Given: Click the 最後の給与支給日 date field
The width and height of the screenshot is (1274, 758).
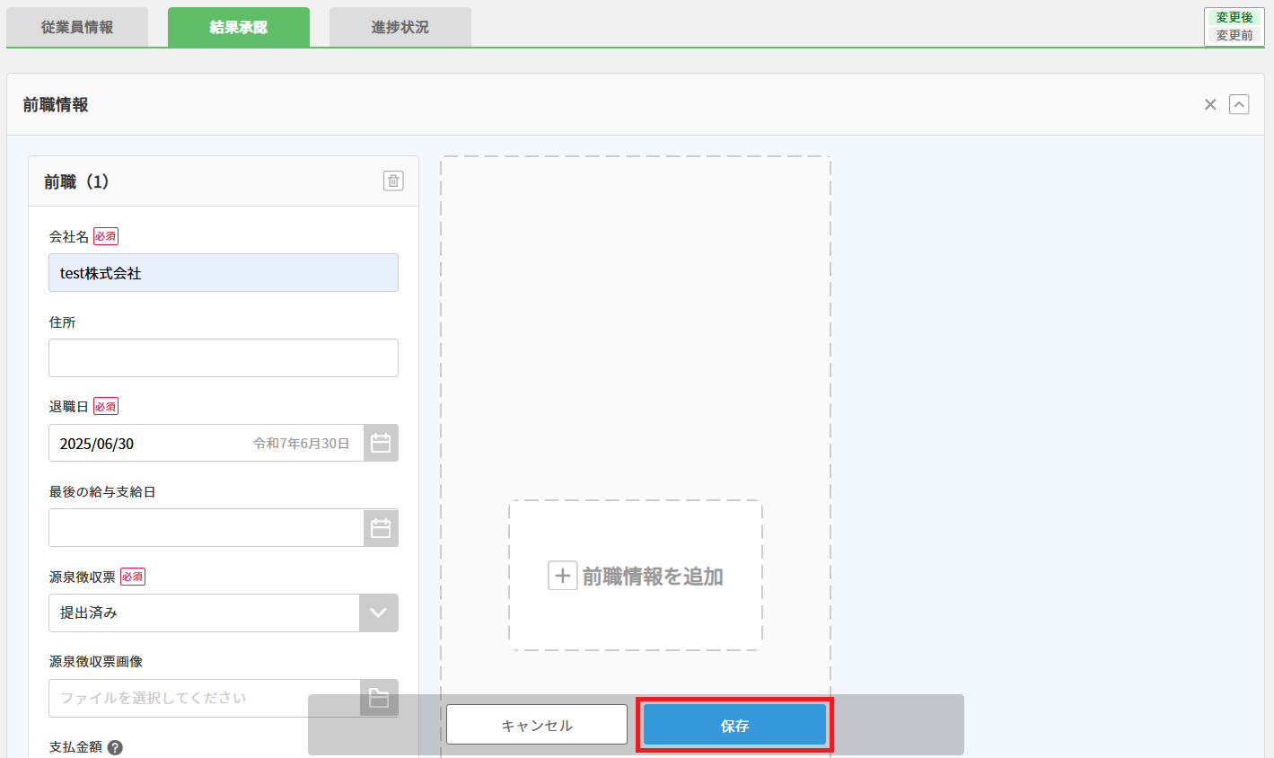Looking at the screenshot, I should point(206,528).
